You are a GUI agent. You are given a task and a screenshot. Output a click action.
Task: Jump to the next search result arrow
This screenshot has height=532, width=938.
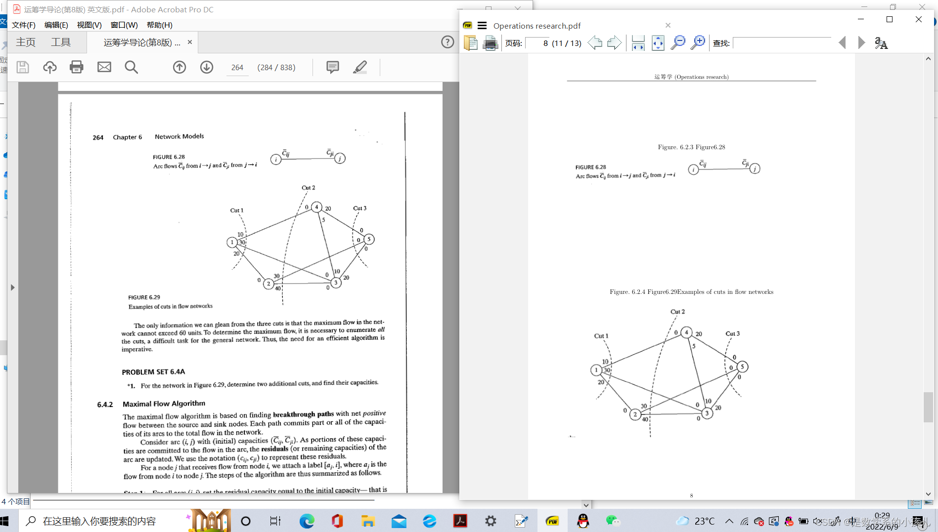[x=861, y=43]
